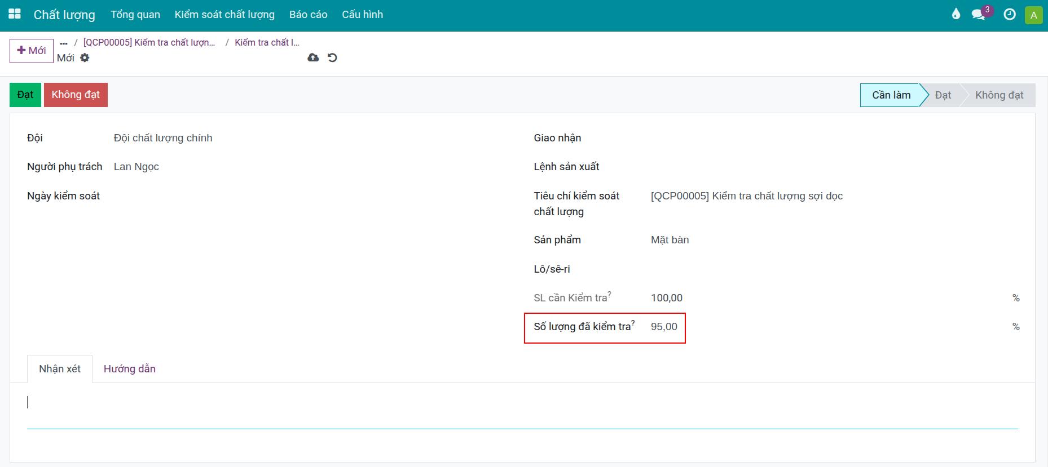Open the Báo cáo menu
1048x467 pixels.
click(x=309, y=15)
